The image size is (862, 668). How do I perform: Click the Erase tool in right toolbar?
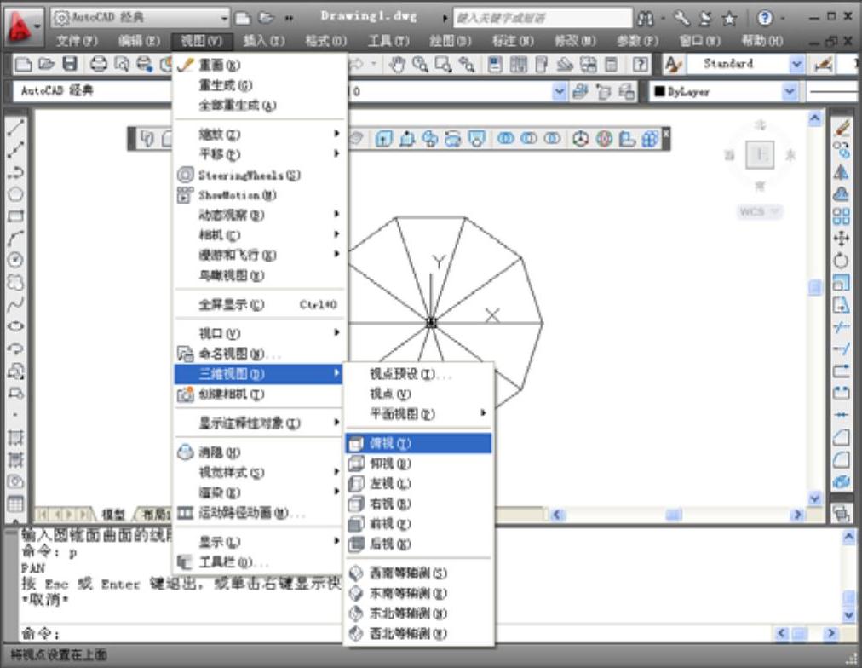point(842,128)
